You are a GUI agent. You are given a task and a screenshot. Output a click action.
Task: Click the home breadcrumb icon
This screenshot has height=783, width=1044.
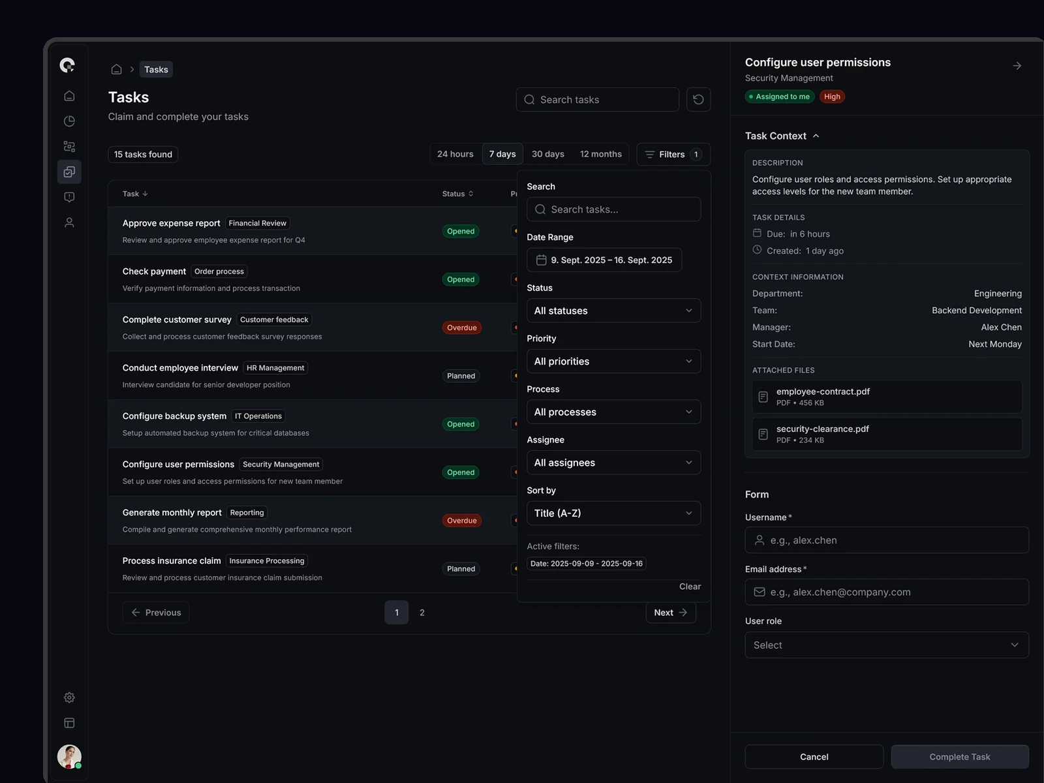[116, 69]
